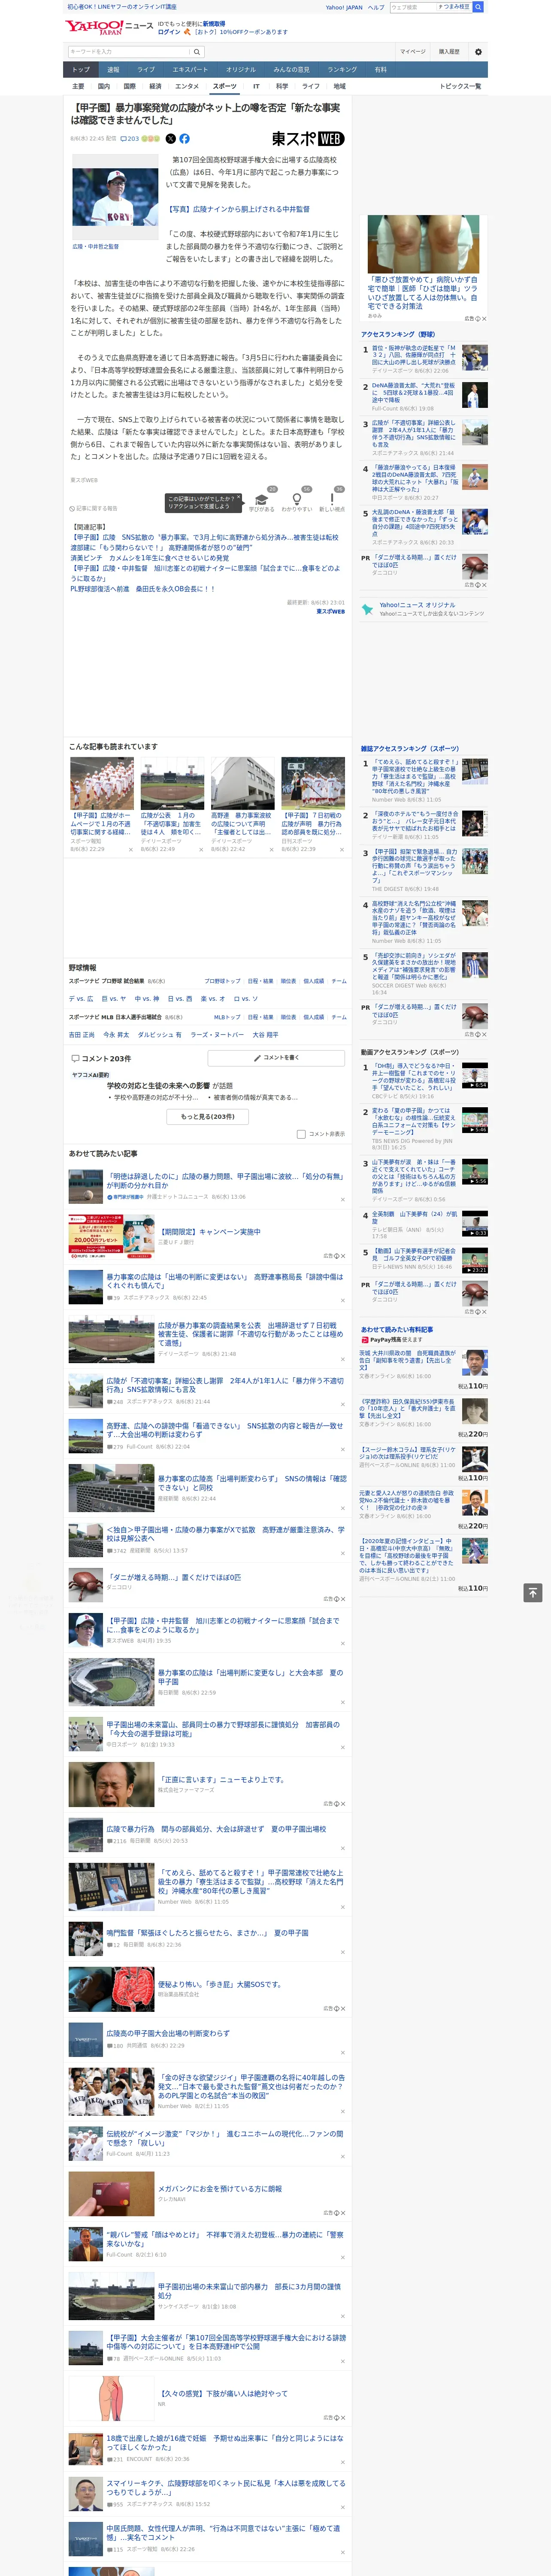Screen dimensions: 551x2576
Task: Open the 初心者OK！LINEヤフーのオンラインIT講座 banner link
Action: pyautogui.click(x=122, y=7)
